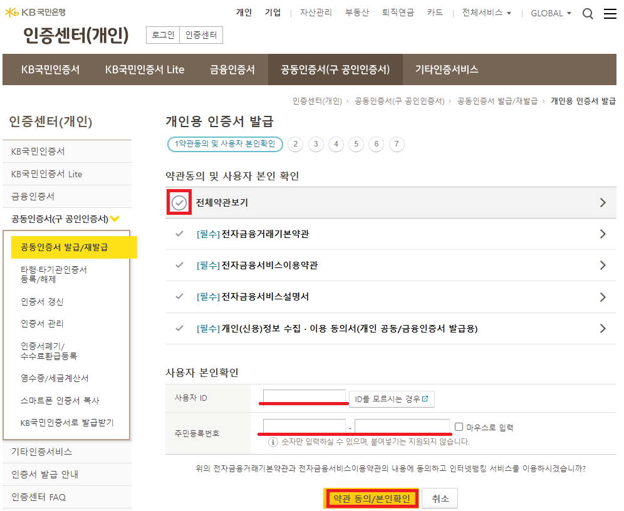Click breadcrumb 공동인증서 발급/재발급

coord(497,101)
